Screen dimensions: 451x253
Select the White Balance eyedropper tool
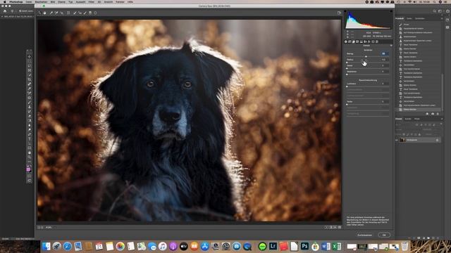click(x=51, y=13)
